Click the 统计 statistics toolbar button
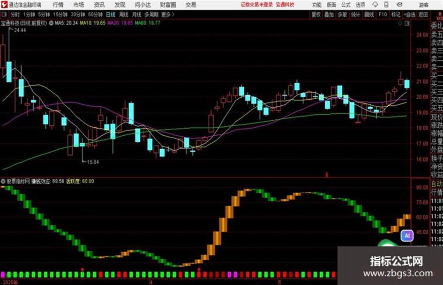 (x=356, y=15)
